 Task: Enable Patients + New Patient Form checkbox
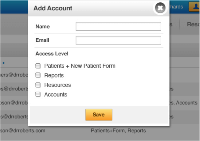[38, 66]
